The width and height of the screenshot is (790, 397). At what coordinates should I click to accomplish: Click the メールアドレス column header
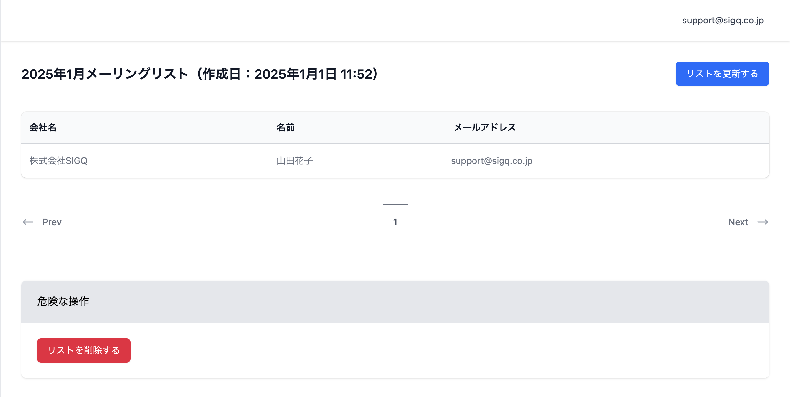pos(485,128)
